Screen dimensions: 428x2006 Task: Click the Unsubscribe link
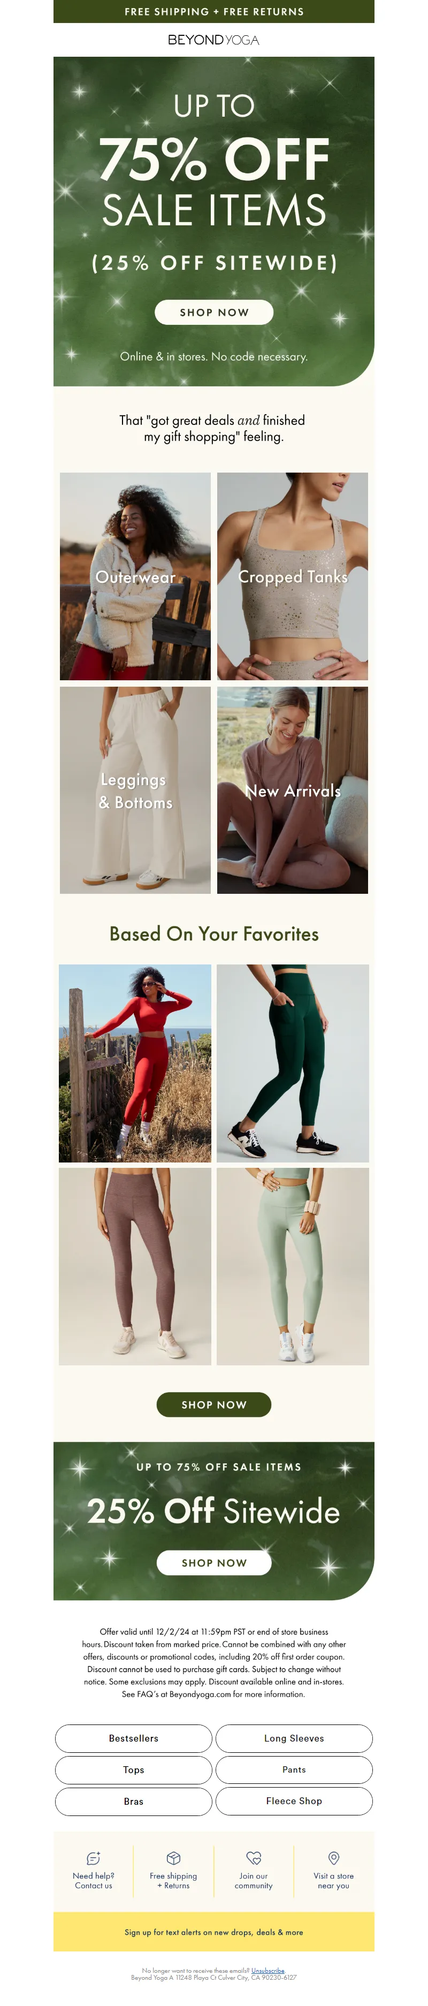[x=267, y=1971]
